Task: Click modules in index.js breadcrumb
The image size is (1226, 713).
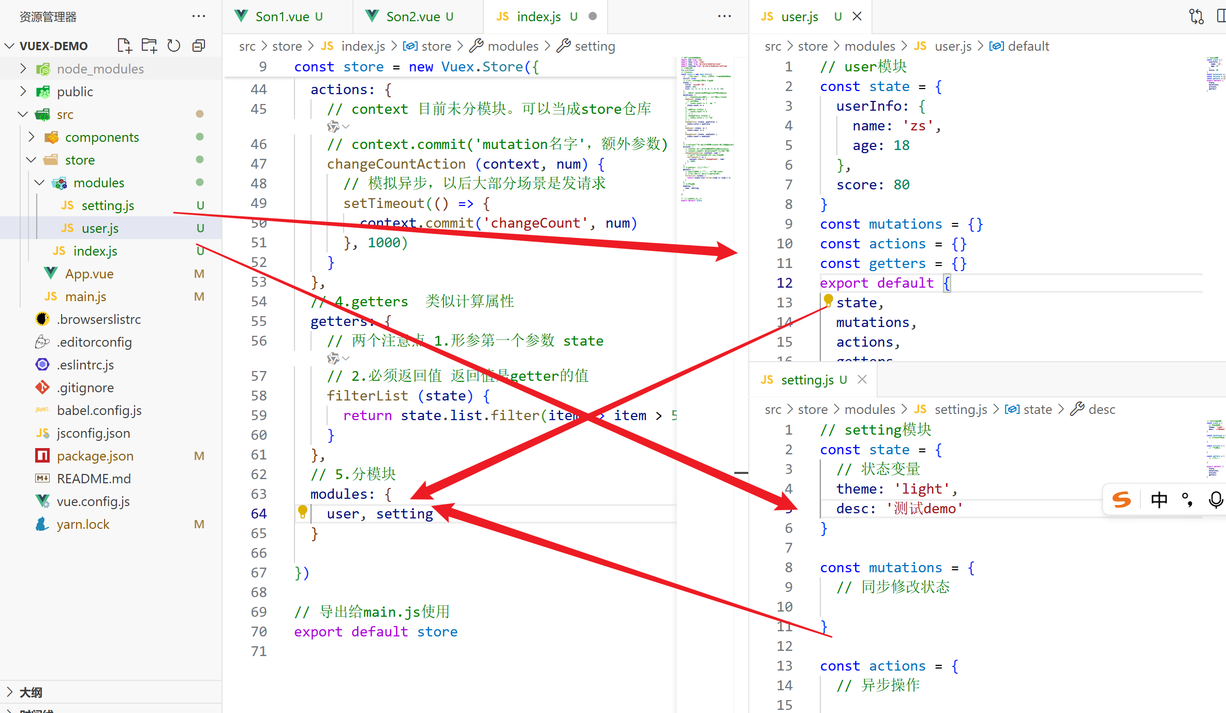Action: pyautogui.click(x=512, y=46)
